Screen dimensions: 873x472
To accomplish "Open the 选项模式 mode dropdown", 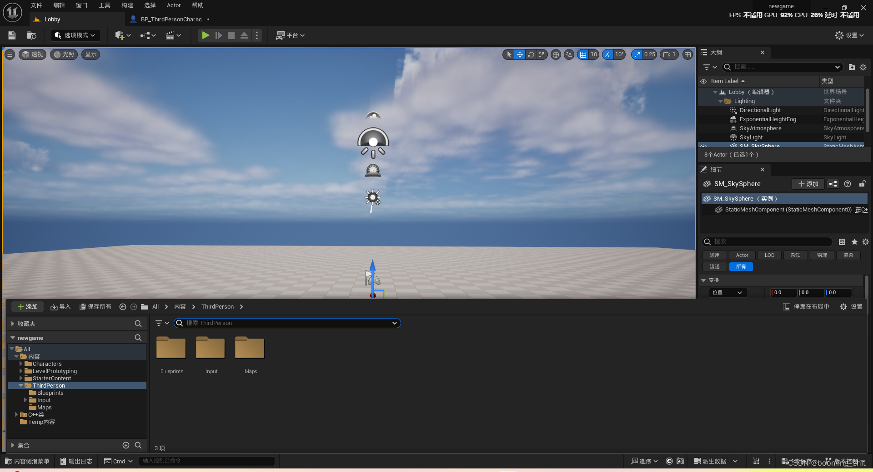I will [x=75, y=35].
